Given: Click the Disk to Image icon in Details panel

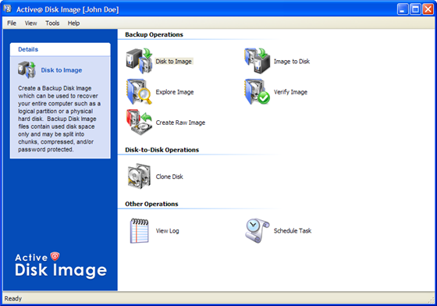Looking at the screenshot, I should click(27, 69).
